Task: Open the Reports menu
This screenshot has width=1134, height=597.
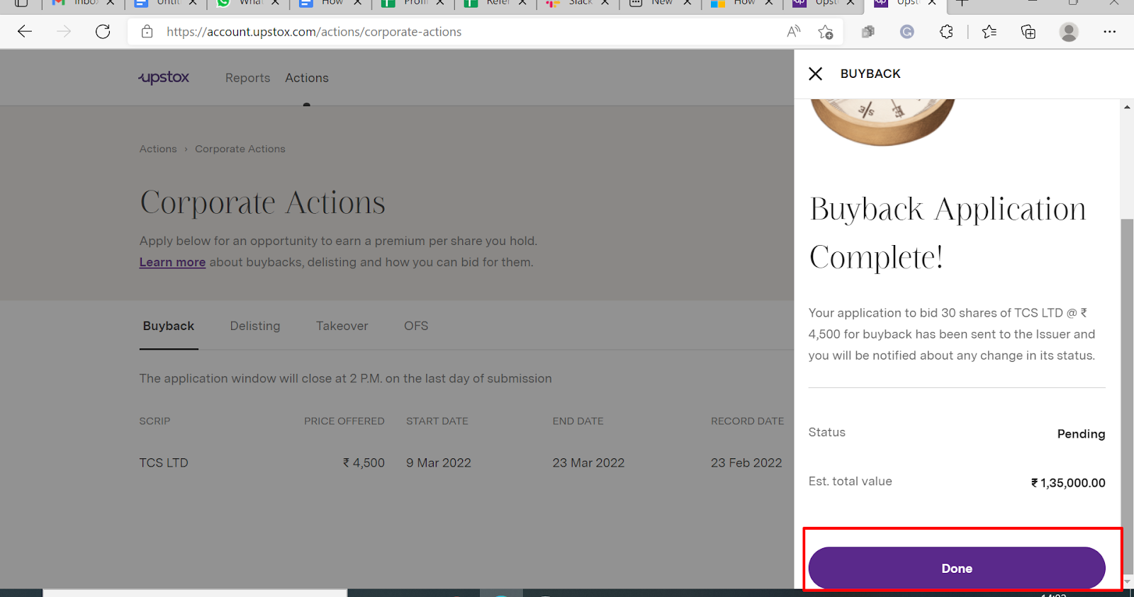Action: [247, 78]
